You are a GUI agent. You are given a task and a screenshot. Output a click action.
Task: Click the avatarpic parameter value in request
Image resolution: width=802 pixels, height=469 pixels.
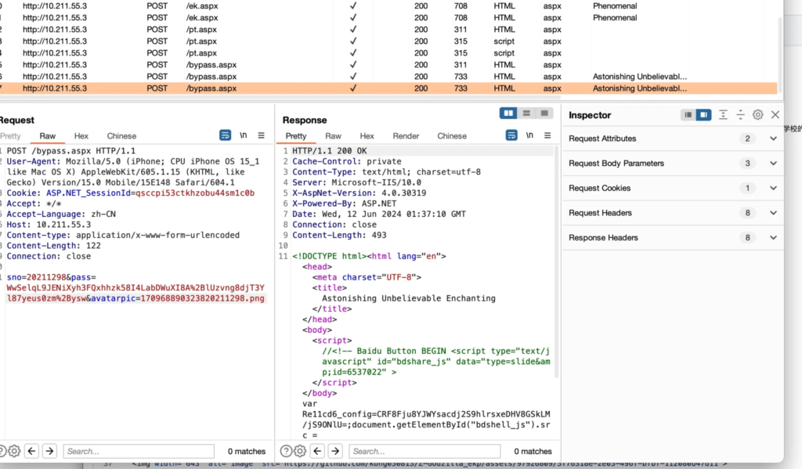point(203,298)
